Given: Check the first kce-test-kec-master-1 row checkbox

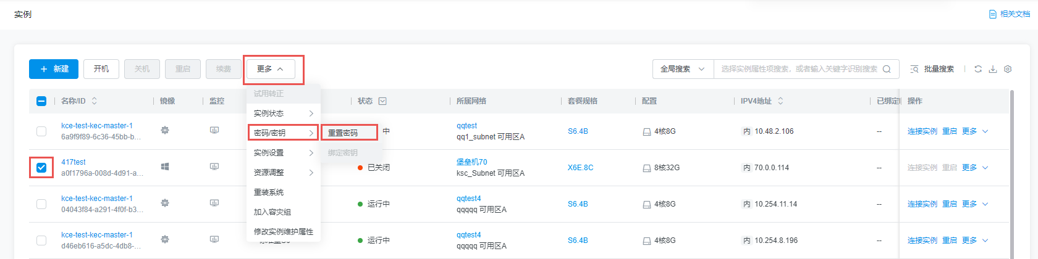Looking at the screenshot, I should [x=41, y=131].
